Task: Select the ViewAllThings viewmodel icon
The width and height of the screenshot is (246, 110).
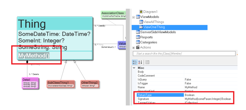Action: (141, 22)
